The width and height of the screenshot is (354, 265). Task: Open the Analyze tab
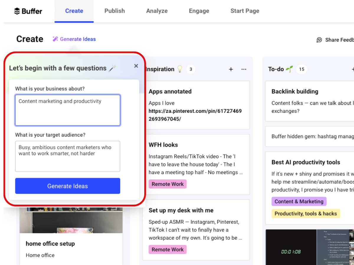tap(157, 11)
